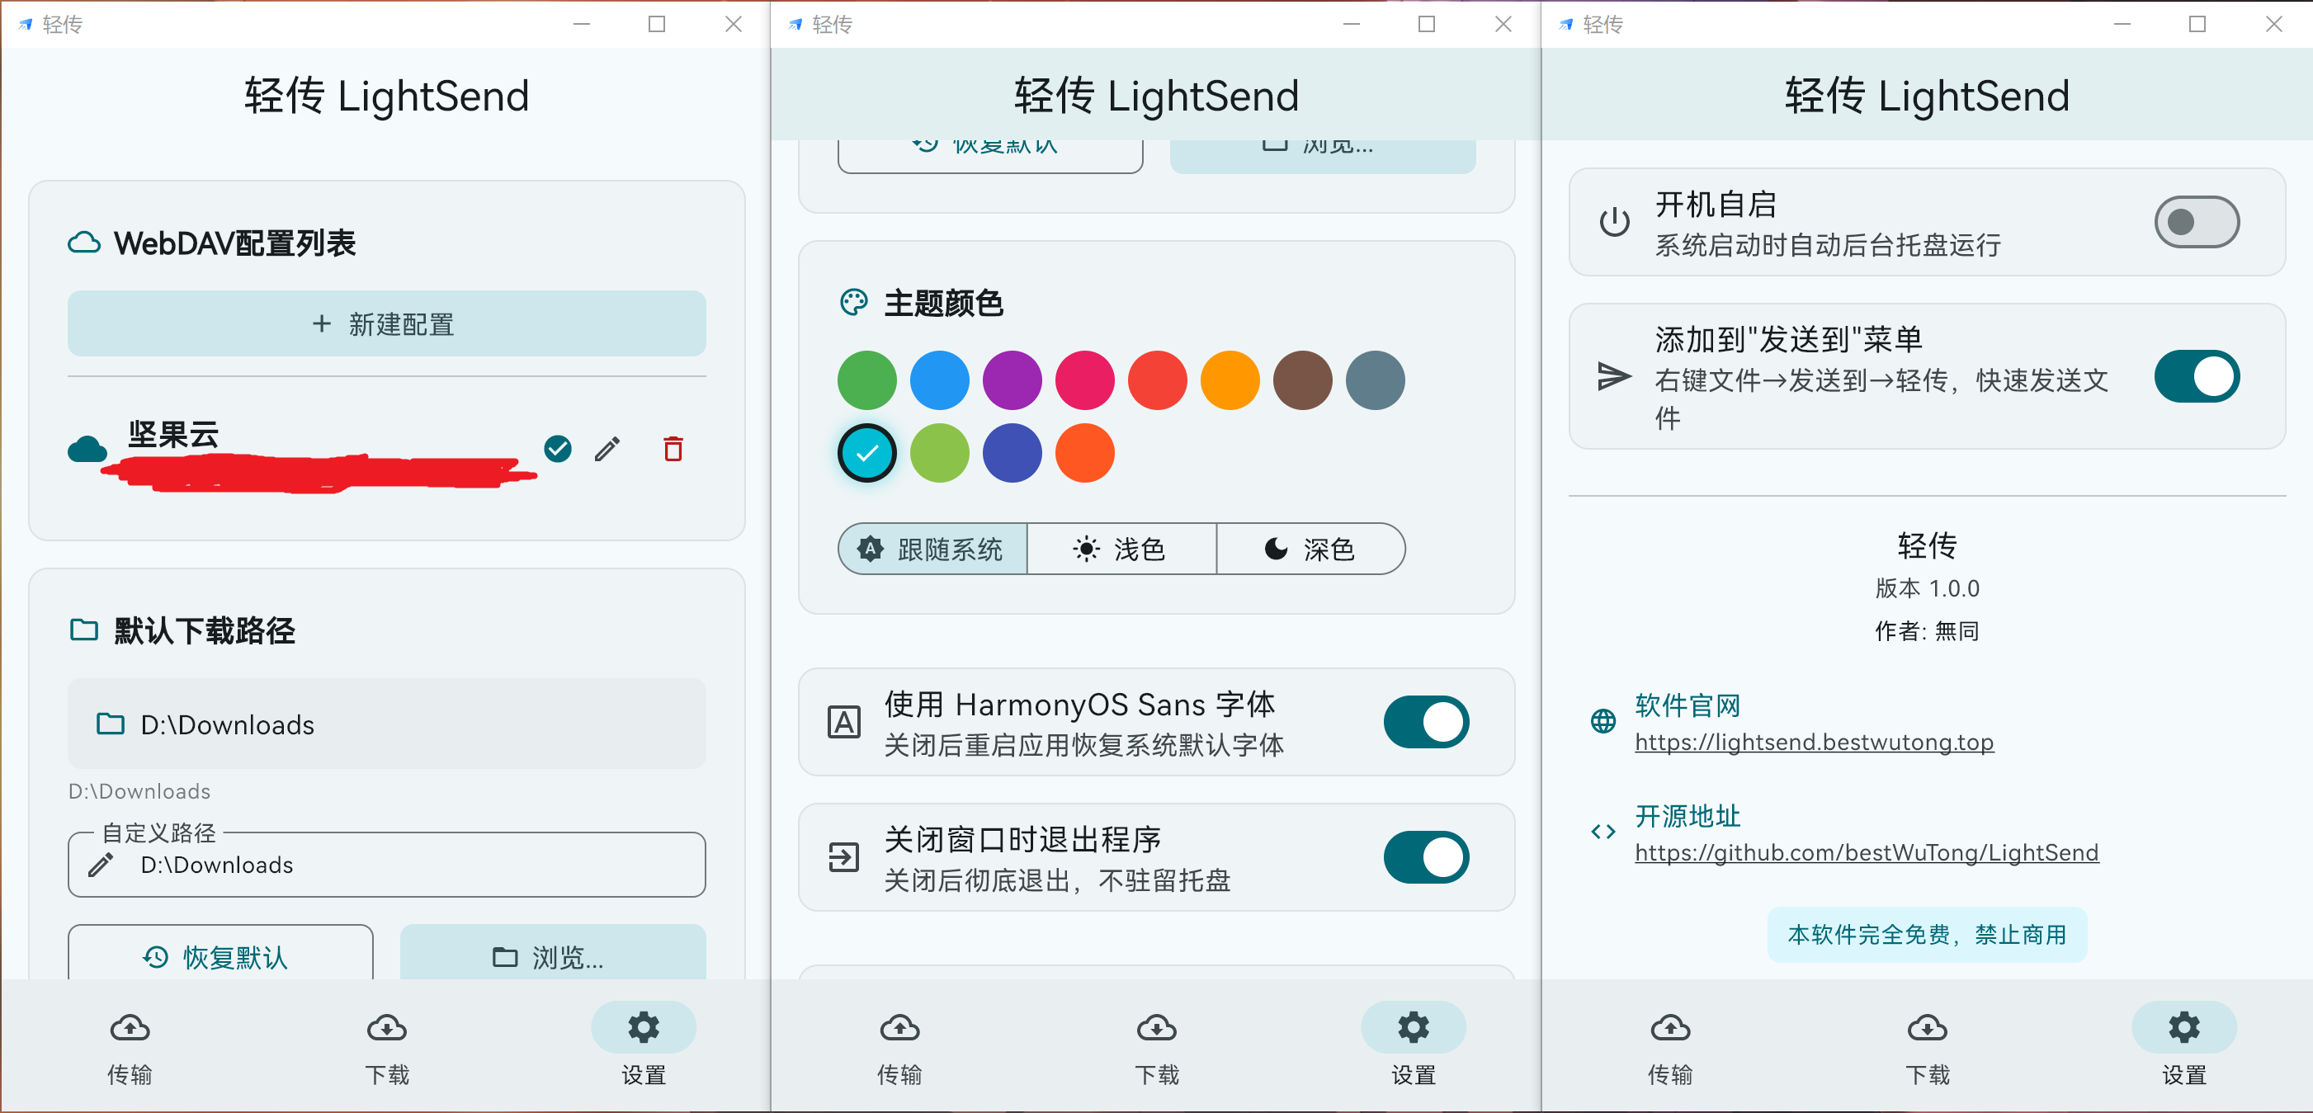Viewport: 2313px width, 1113px height.
Task: Click the 开源地址 label
Action: [x=1688, y=816]
